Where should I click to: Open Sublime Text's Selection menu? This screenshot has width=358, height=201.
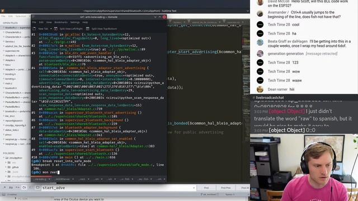pyautogui.click(x=21, y=16)
